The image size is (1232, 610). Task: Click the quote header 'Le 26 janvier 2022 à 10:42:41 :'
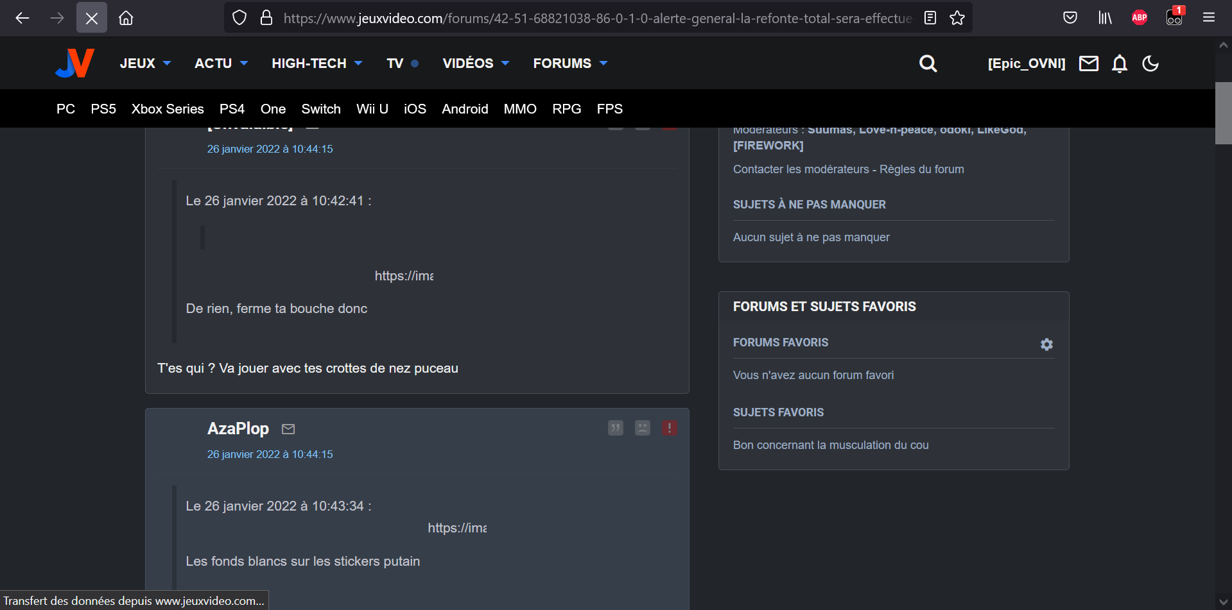[279, 201]
